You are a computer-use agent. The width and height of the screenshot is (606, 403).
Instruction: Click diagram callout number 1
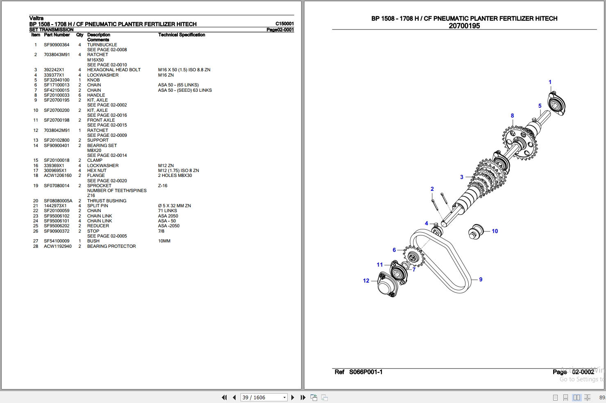point(550,82)
